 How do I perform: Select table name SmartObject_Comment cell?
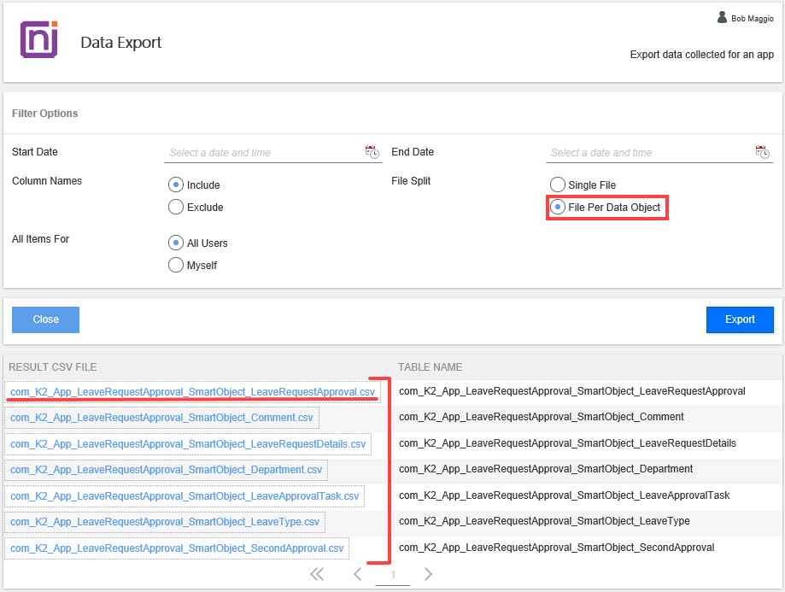pos(542,417)
